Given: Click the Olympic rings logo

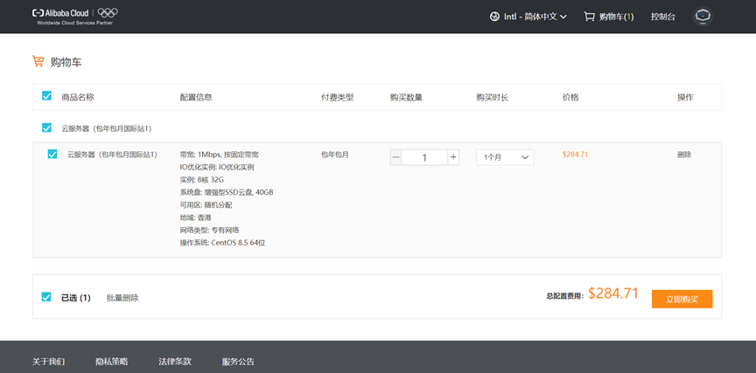Looking at the screenshot, I should tap(108, 13).
